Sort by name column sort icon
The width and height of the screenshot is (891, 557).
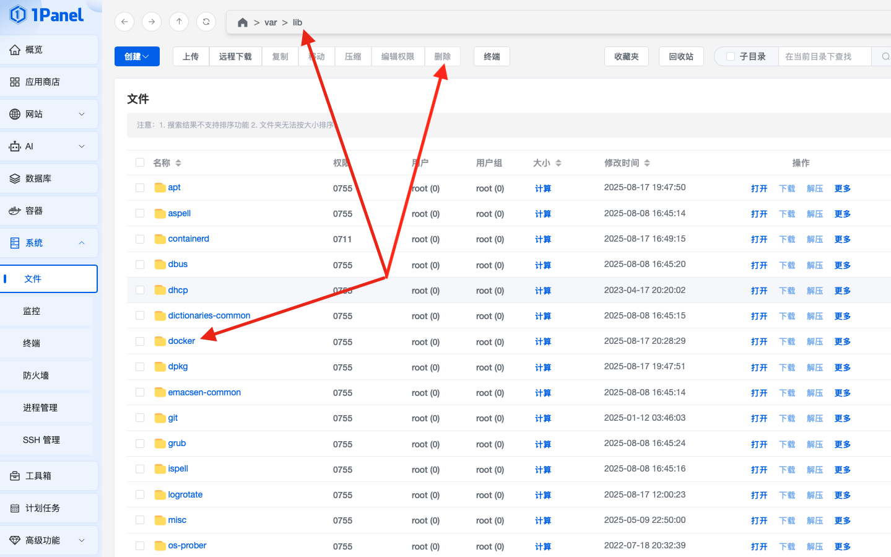click(178, 163)
